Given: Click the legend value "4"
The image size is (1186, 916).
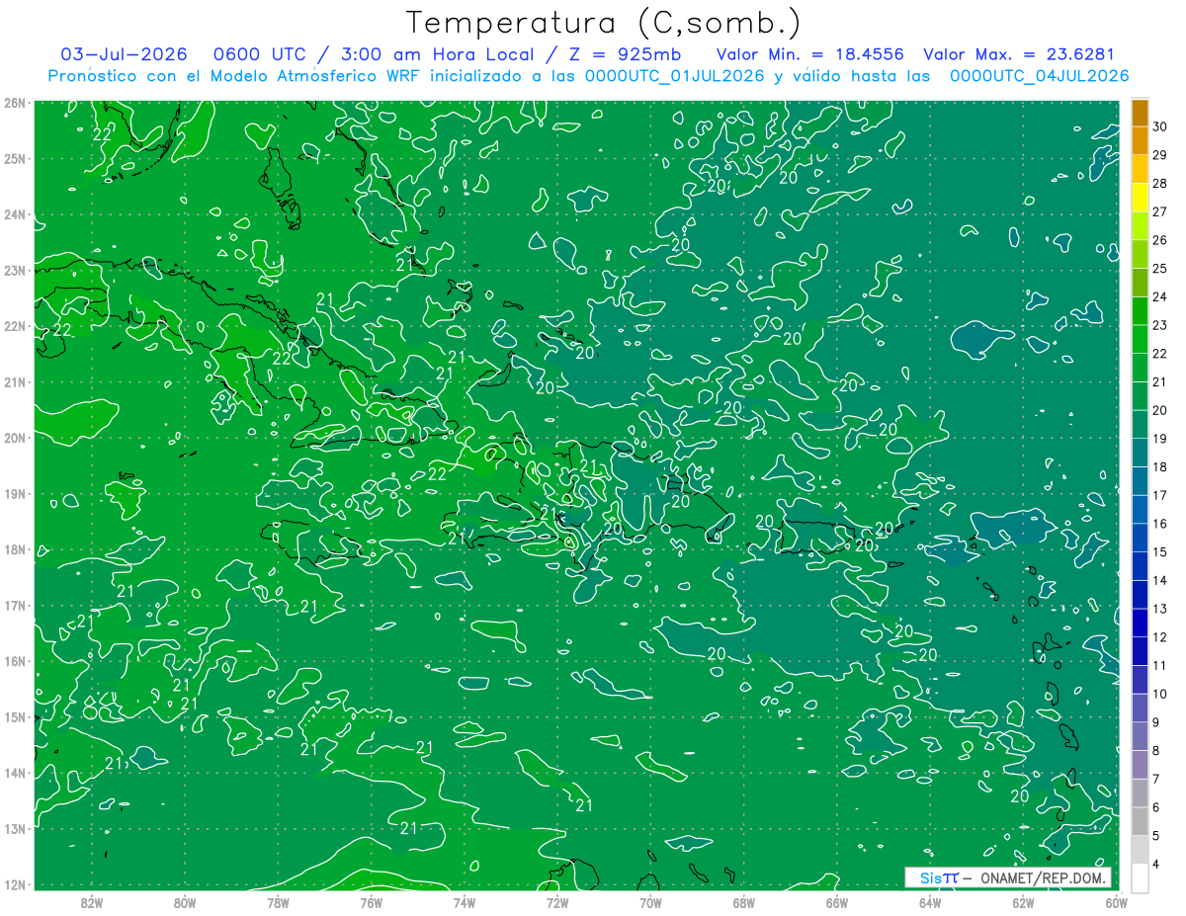Looking at the screenshot, I should click(1157, 865).
